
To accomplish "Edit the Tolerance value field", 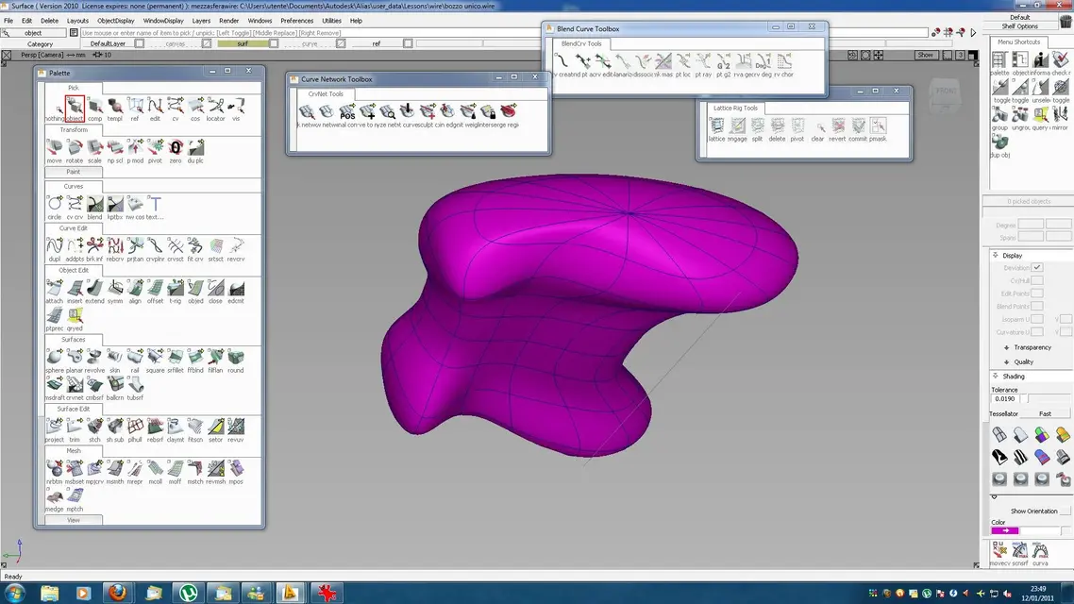I will 1005,398.
